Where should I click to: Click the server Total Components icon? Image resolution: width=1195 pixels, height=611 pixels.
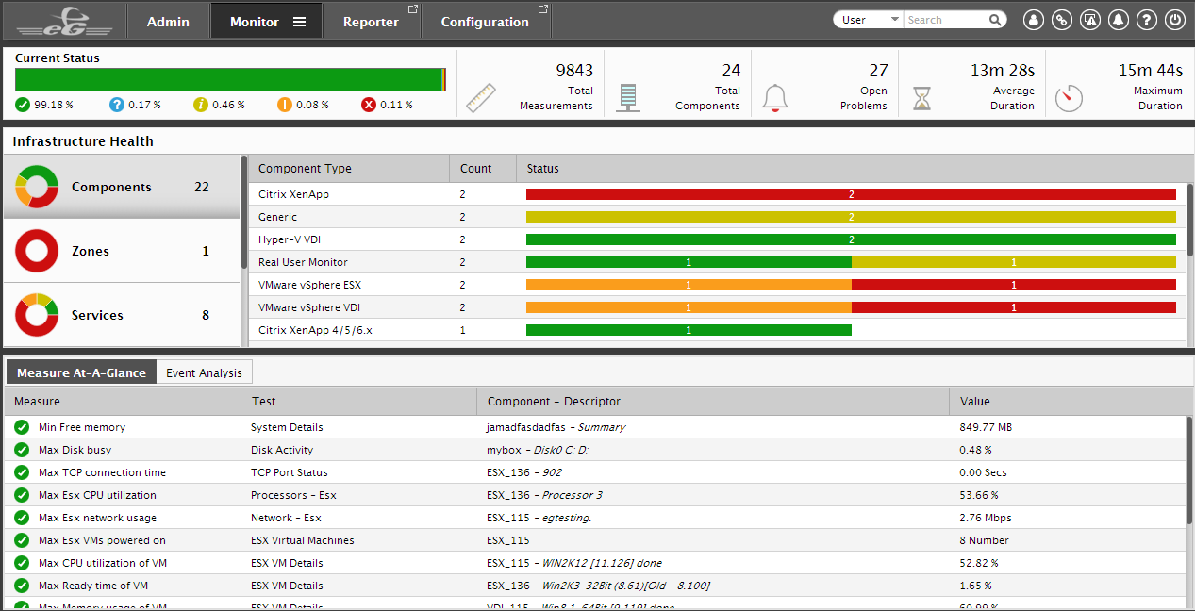pos(628,97)
